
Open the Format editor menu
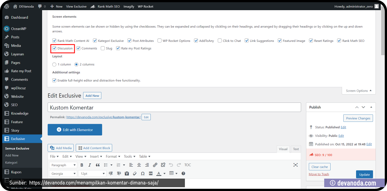113,156
